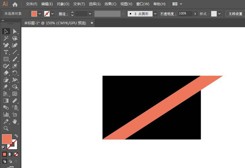
Task: Click the toolbar fill color swatch
Action: coord(7,139)
